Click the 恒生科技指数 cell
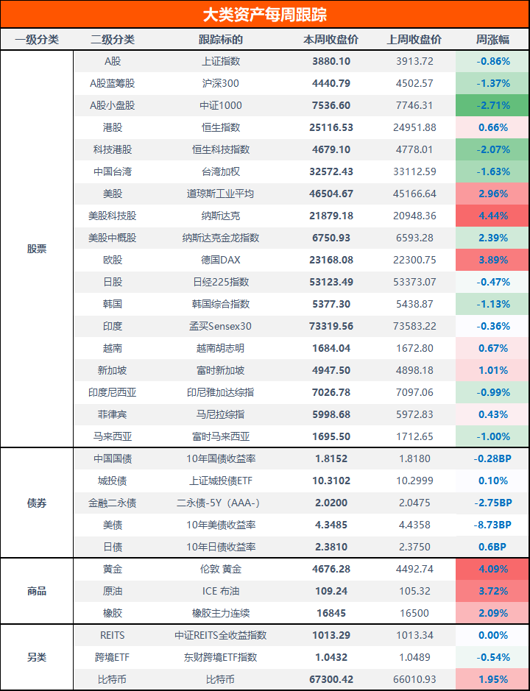This screenshot has height=691, width=530. coord(221,150)
